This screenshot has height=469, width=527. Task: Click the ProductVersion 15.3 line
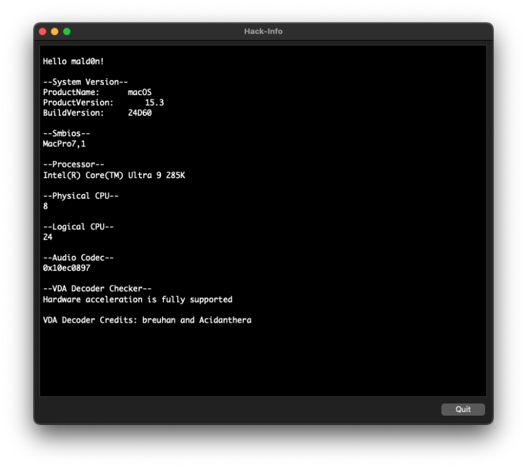pos(103,103)
